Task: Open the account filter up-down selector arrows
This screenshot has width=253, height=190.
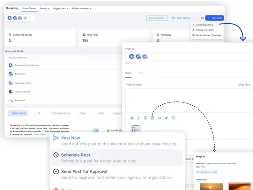Action: 30,18
